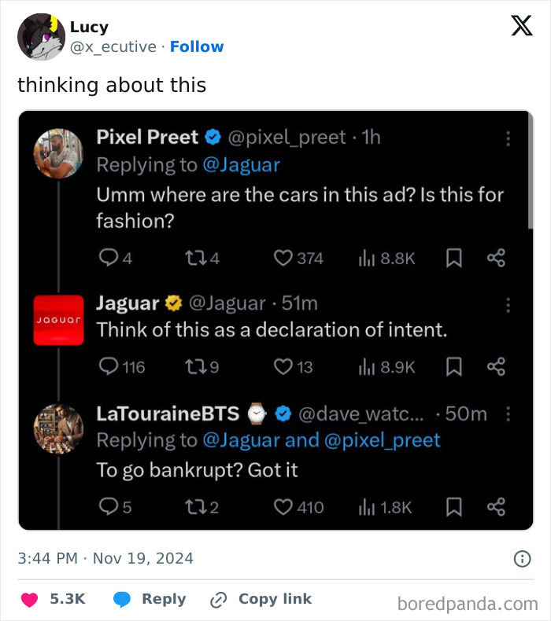551x621 pixels.
Task: Share the LaTouraineBTS reply
Action: point(496,508)
